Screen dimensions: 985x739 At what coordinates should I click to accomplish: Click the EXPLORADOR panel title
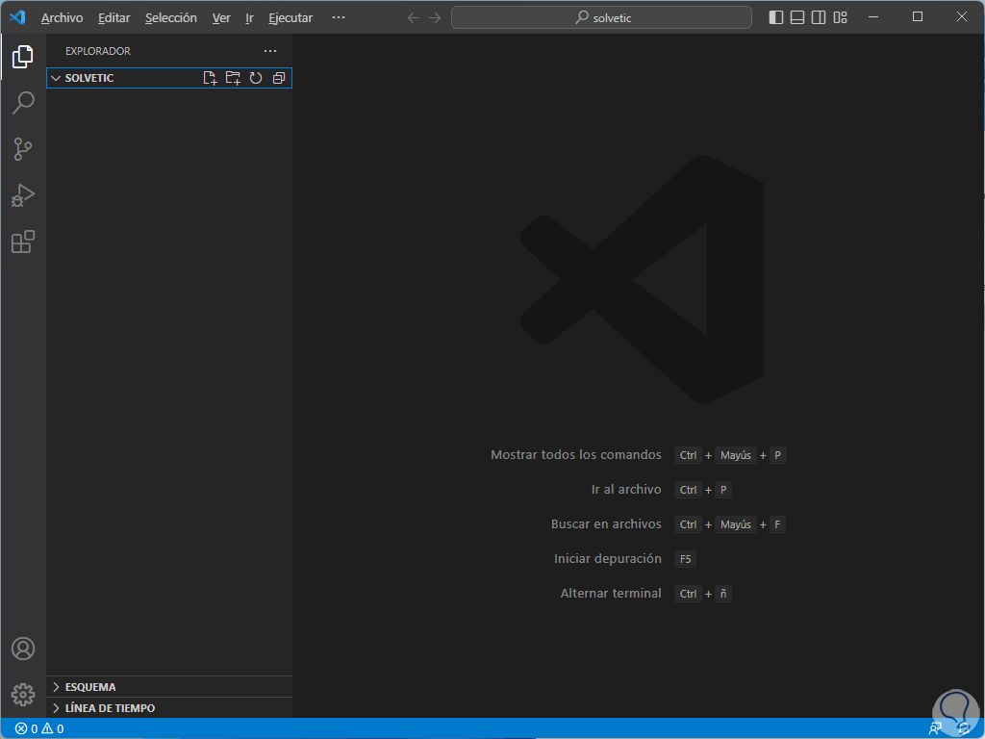tap(98, 51)
